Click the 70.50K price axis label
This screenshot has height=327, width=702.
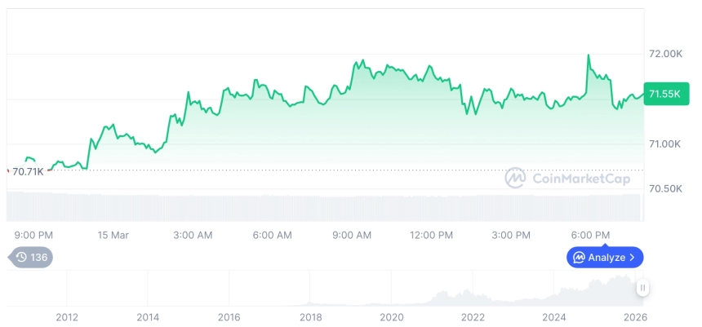coord(664,189)
